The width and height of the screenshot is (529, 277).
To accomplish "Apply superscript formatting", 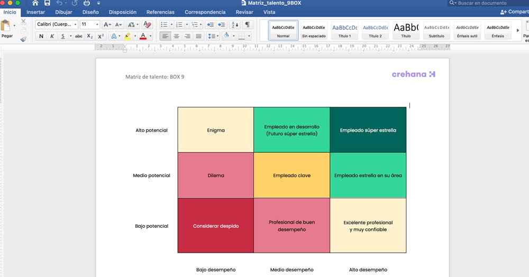I will 101,36.
